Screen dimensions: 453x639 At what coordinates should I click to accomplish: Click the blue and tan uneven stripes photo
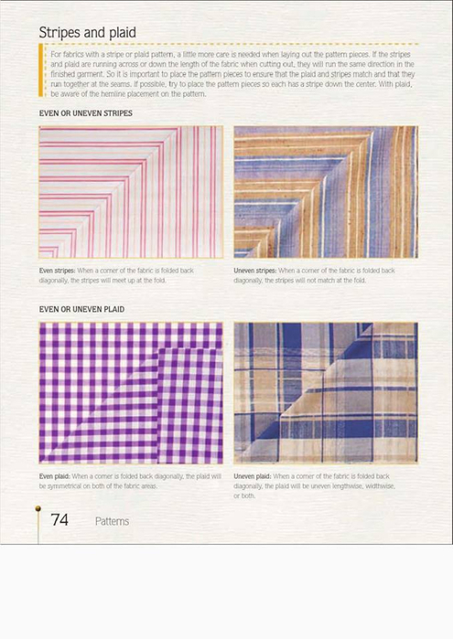[x=326, y=192]
